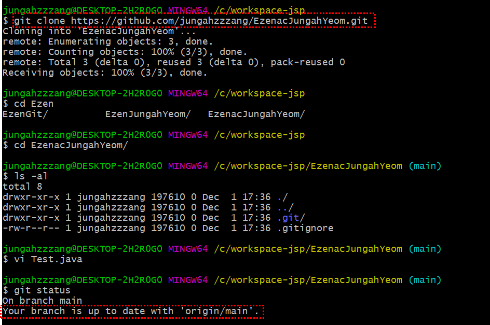Click the ".gitignore" file name

(305, 228)
